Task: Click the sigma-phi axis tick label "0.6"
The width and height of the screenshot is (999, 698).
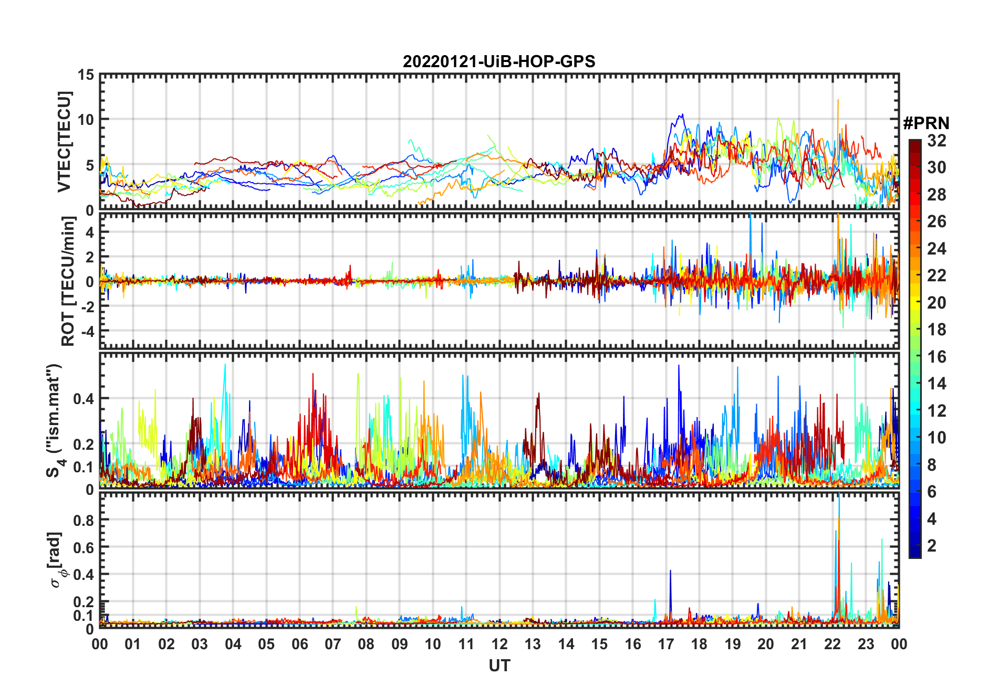Action: (84, 547)
